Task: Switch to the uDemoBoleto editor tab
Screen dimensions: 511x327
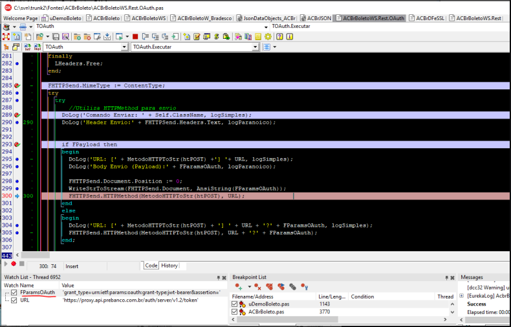Action: tap(61, 18)
